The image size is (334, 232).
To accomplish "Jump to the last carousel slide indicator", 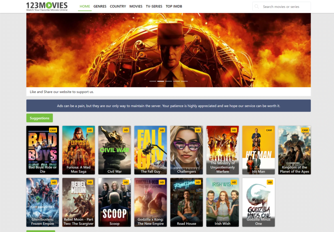I will coord(184,81).
